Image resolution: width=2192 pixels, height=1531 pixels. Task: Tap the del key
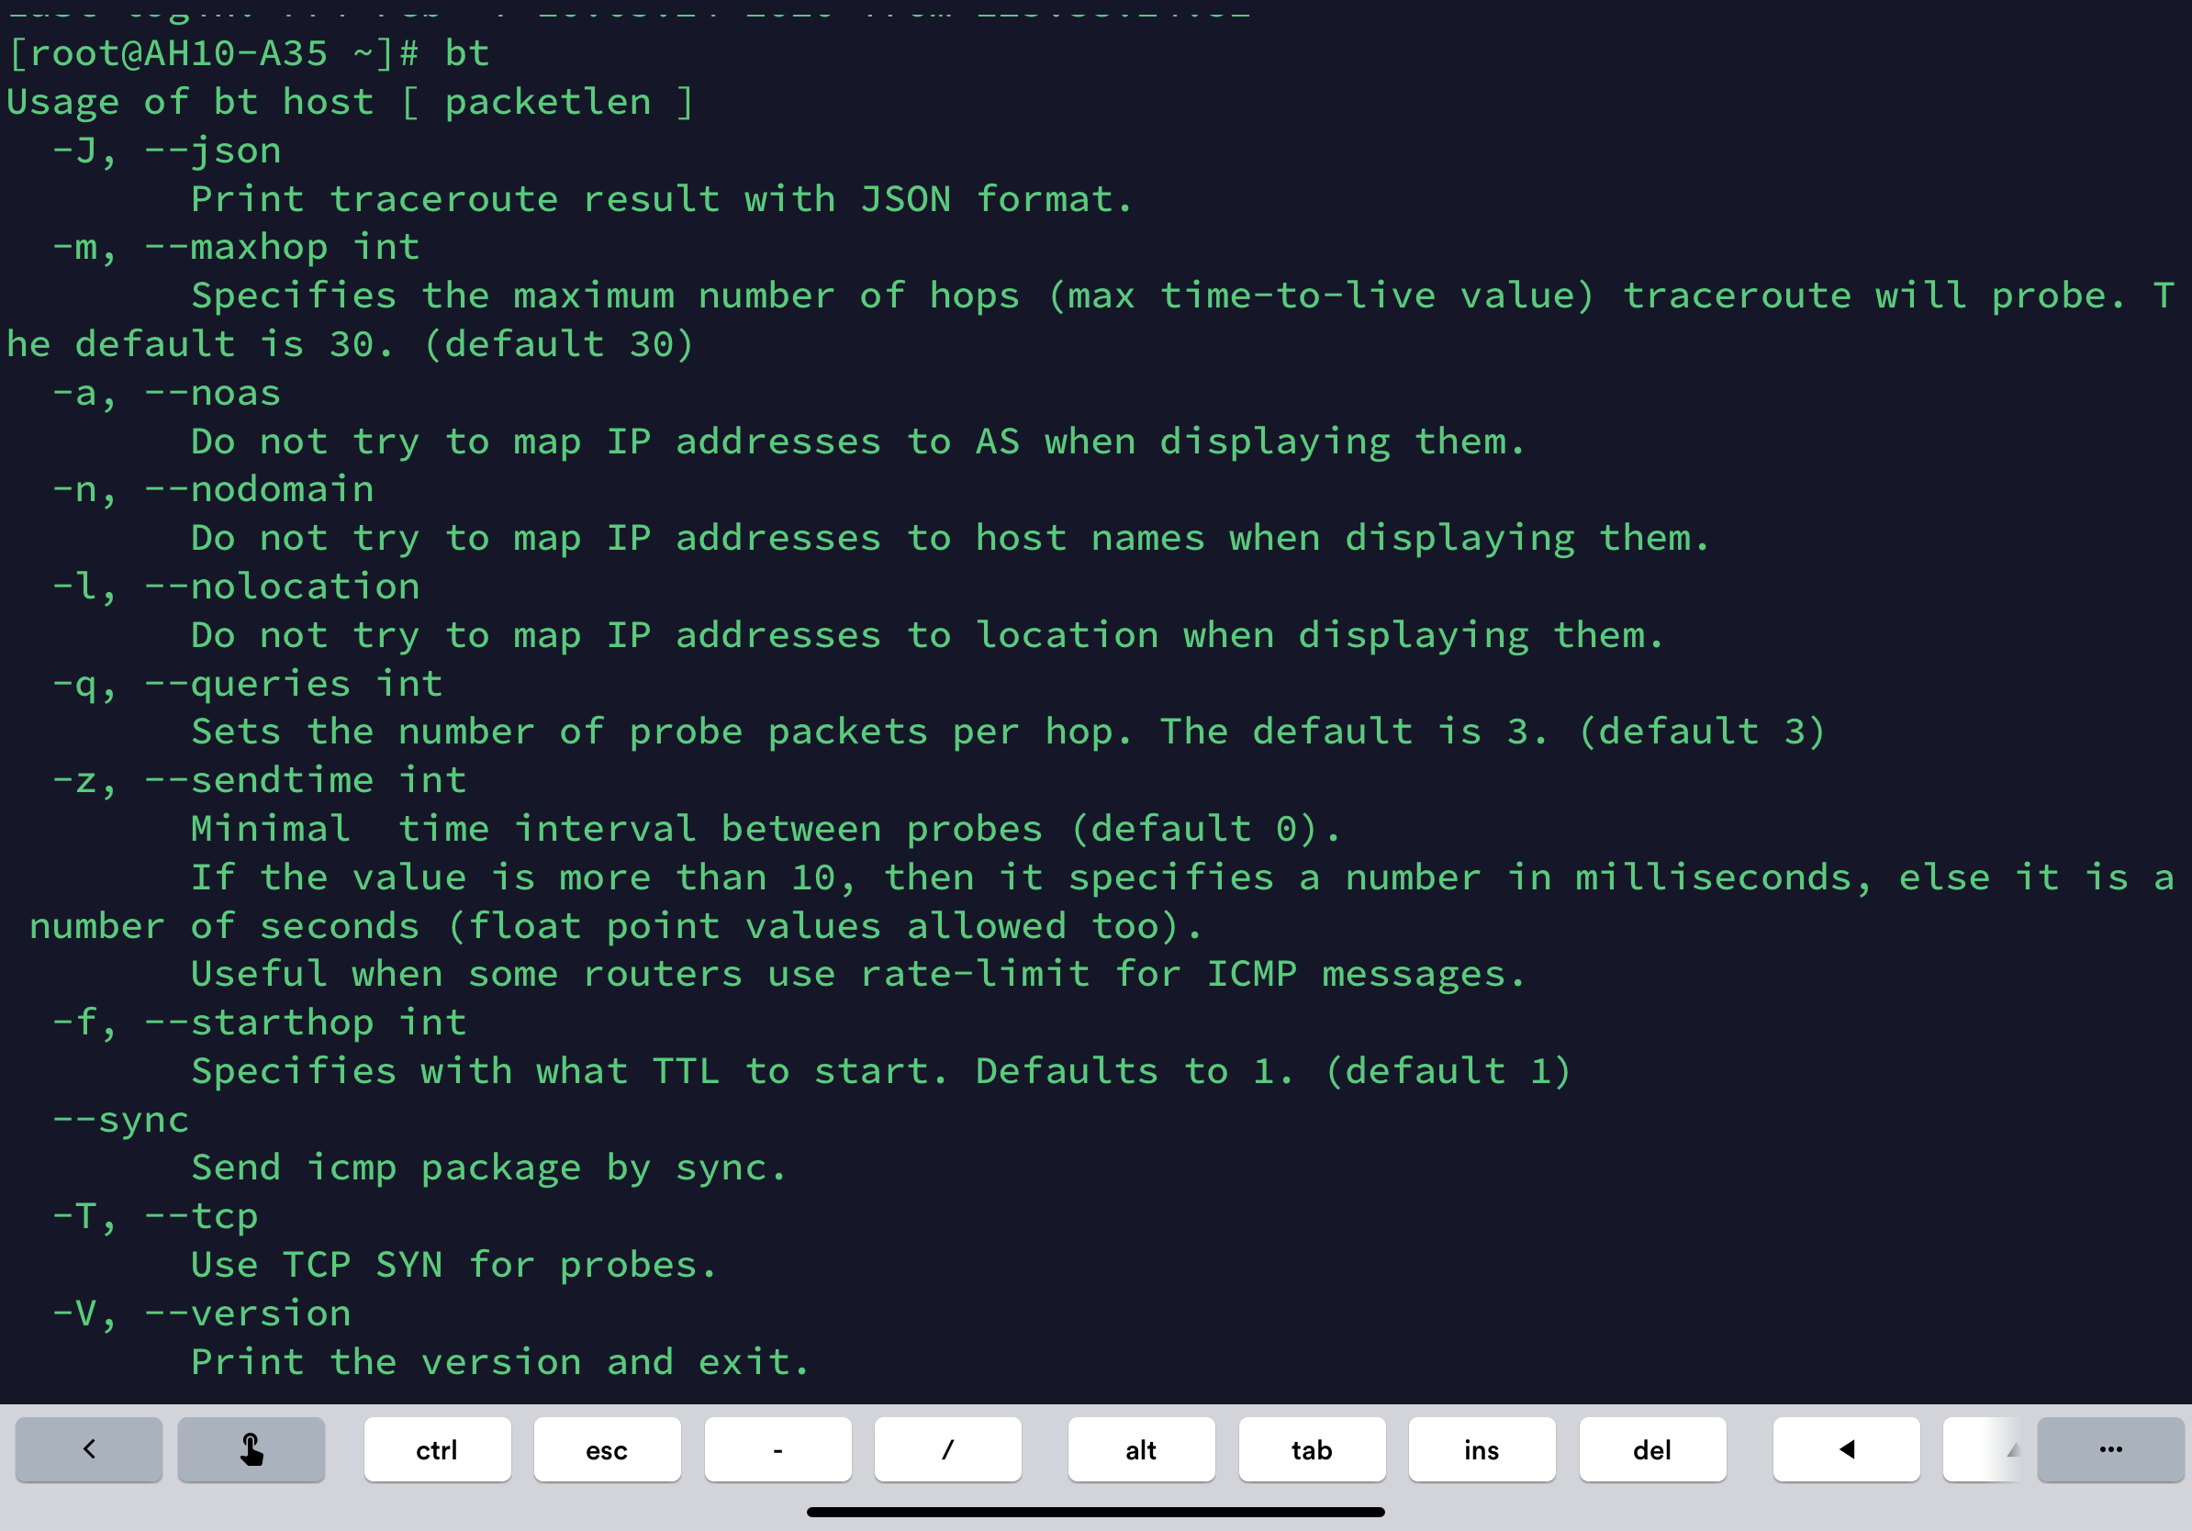coord(1652,1449)
